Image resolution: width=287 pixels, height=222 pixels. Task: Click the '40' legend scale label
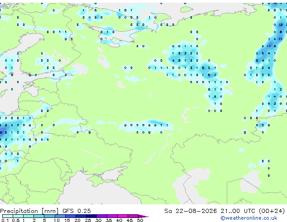coord(120,220)
